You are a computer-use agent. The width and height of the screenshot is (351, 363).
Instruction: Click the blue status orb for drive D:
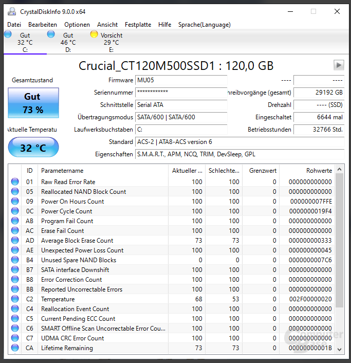[51, 34]
